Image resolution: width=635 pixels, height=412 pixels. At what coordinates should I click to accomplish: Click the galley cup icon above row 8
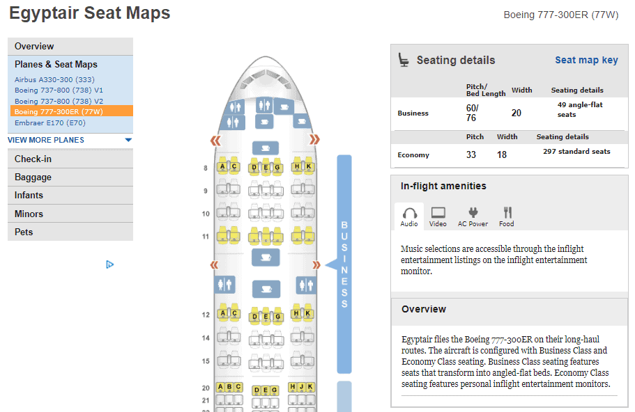pyautogui.click(x=264, y=148)
